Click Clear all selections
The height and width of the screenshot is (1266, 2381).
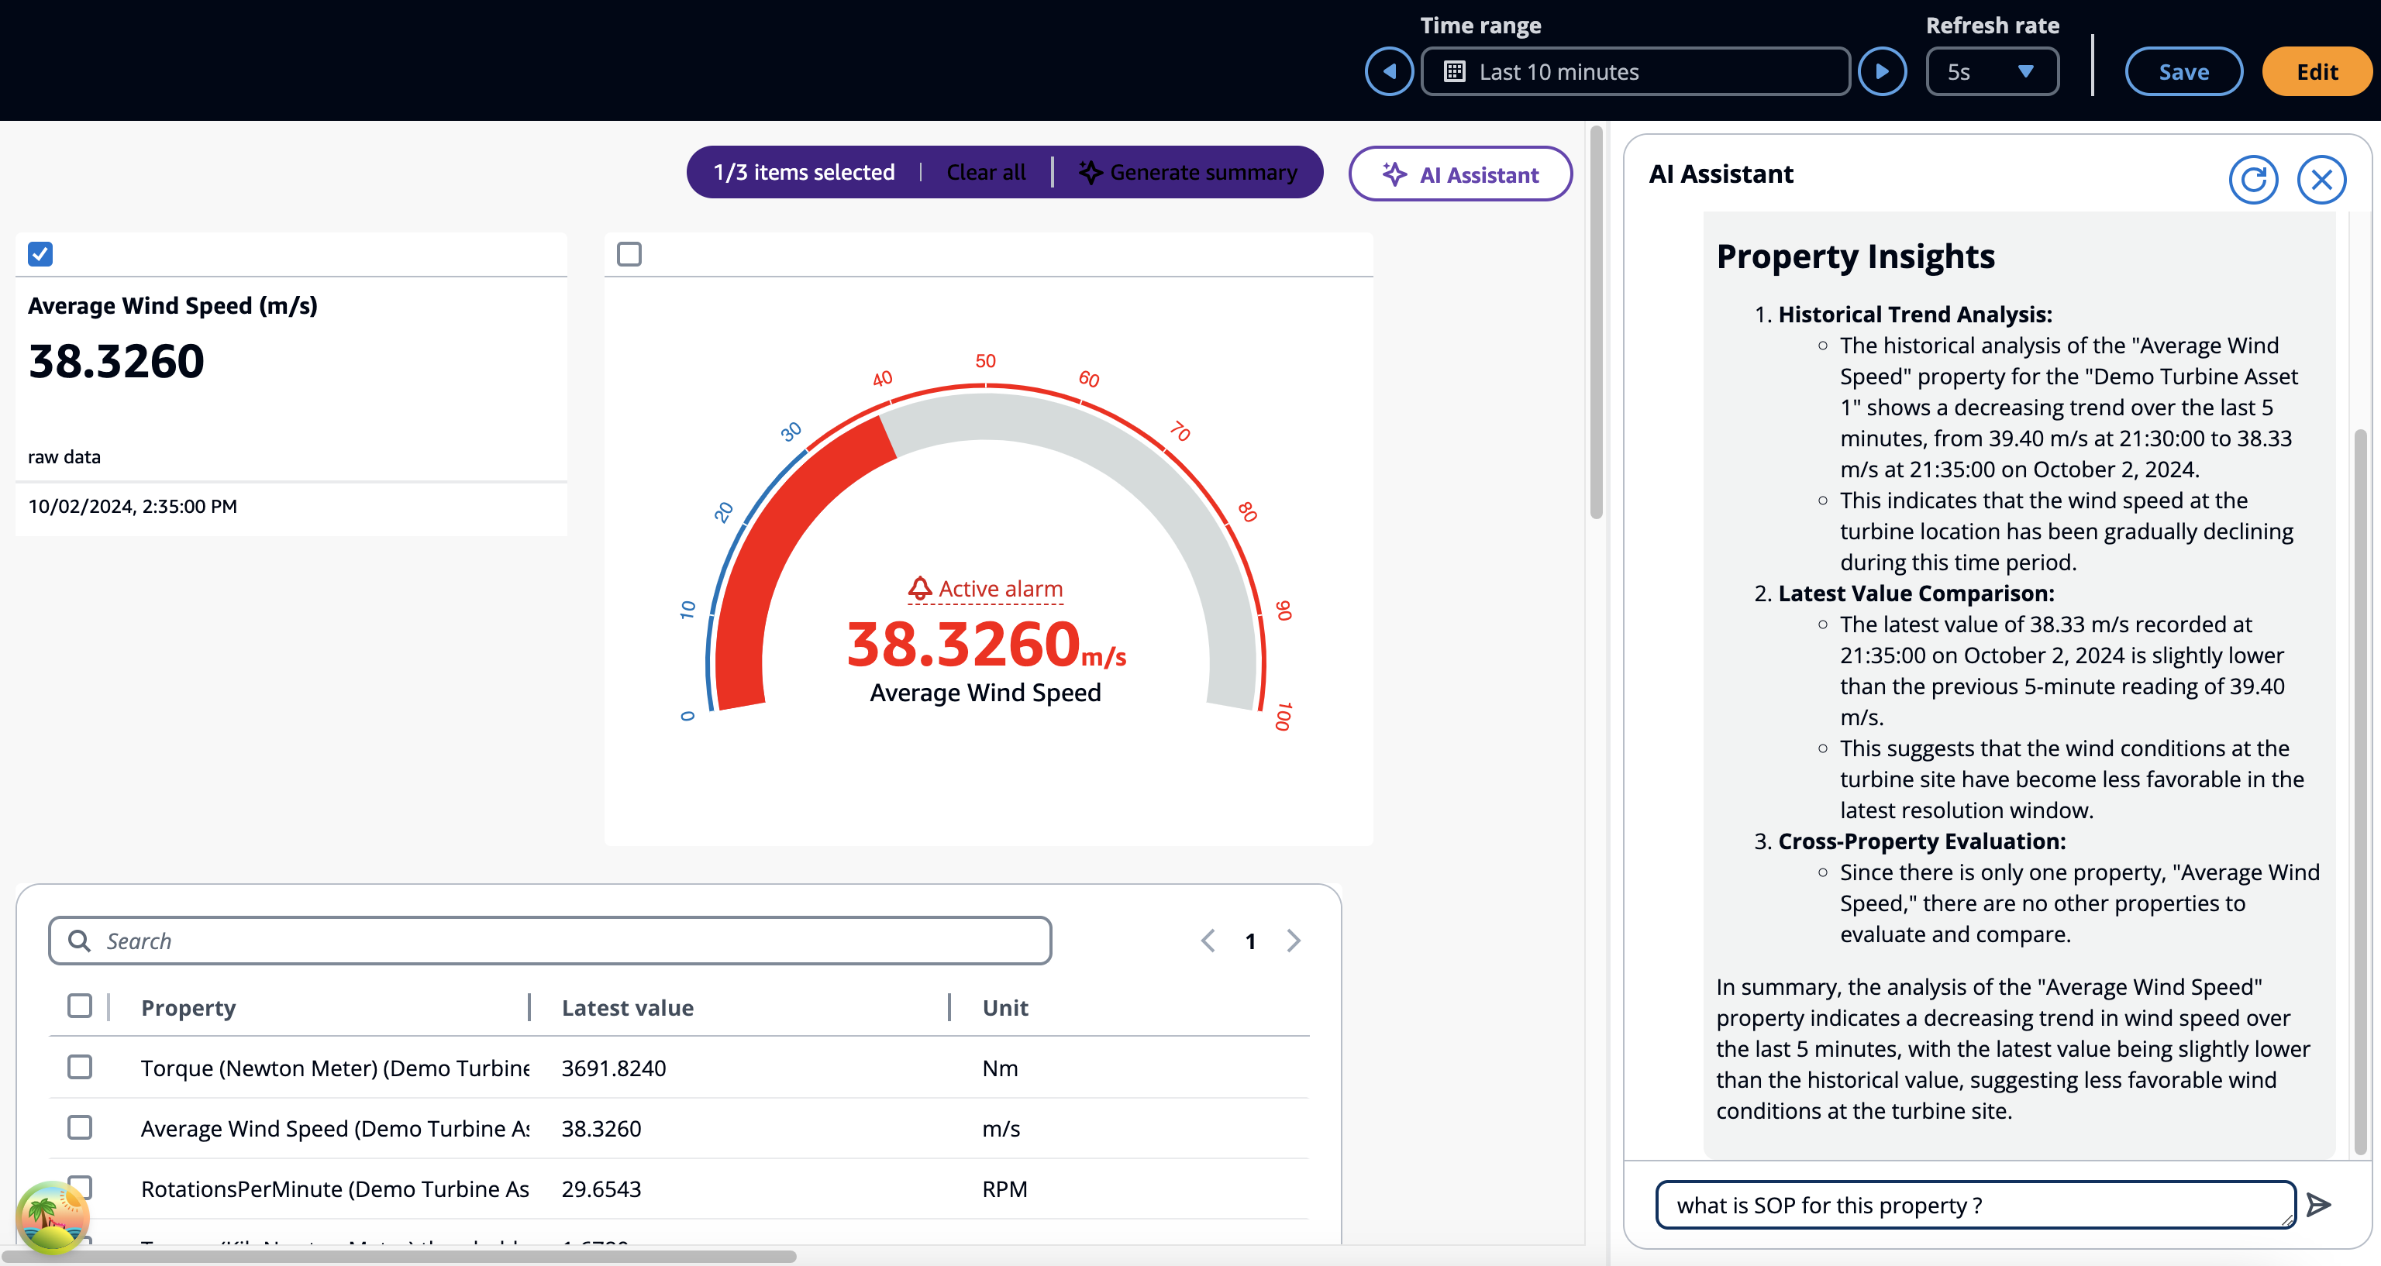point(985,173)
